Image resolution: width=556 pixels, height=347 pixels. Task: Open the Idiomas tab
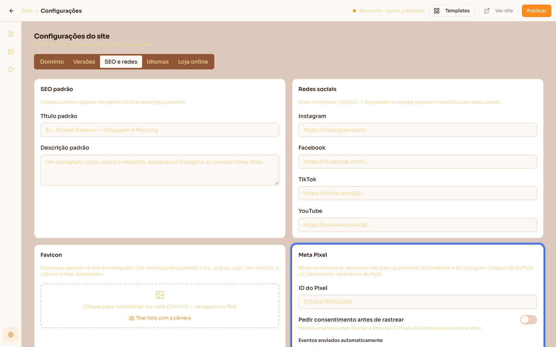[x=158, y=62]
